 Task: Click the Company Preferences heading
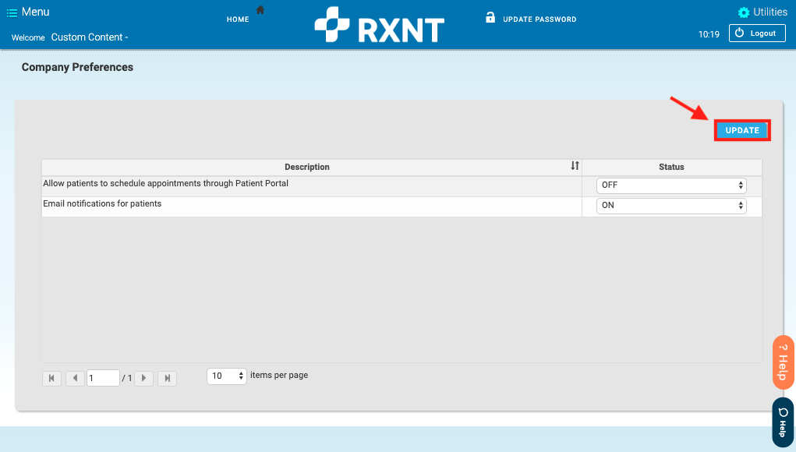point(77,67)
